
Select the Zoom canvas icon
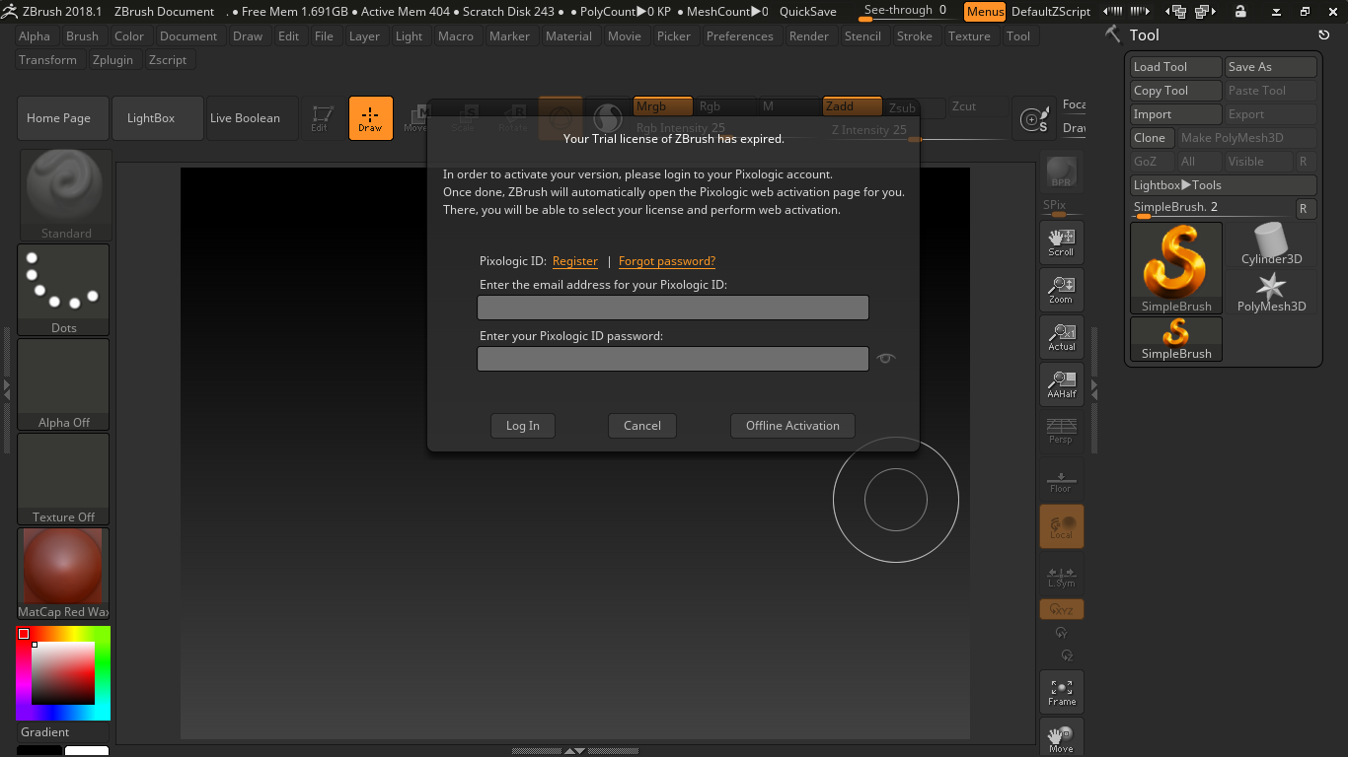[x=1061, y=290]
